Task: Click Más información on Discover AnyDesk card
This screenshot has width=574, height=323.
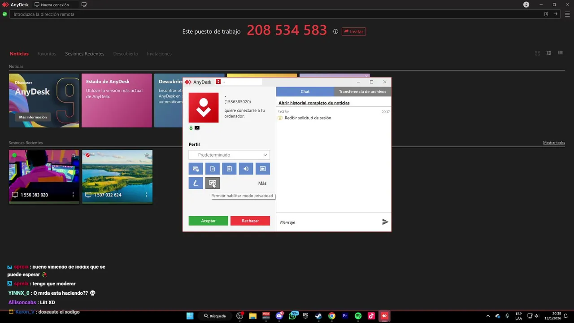Action: 33,117
